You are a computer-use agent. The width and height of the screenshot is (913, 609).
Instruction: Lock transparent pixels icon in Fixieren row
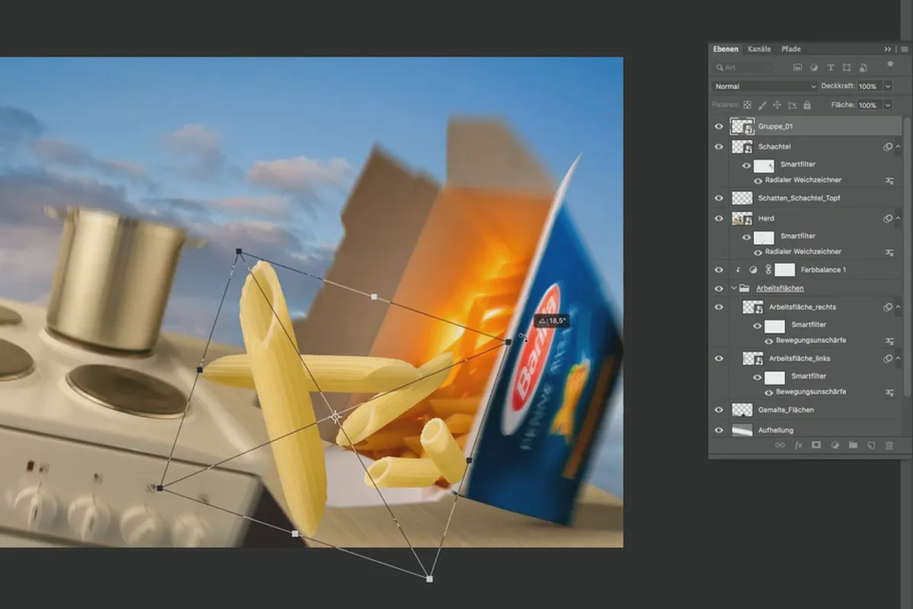pyautogui.click(x=747, y=105)
